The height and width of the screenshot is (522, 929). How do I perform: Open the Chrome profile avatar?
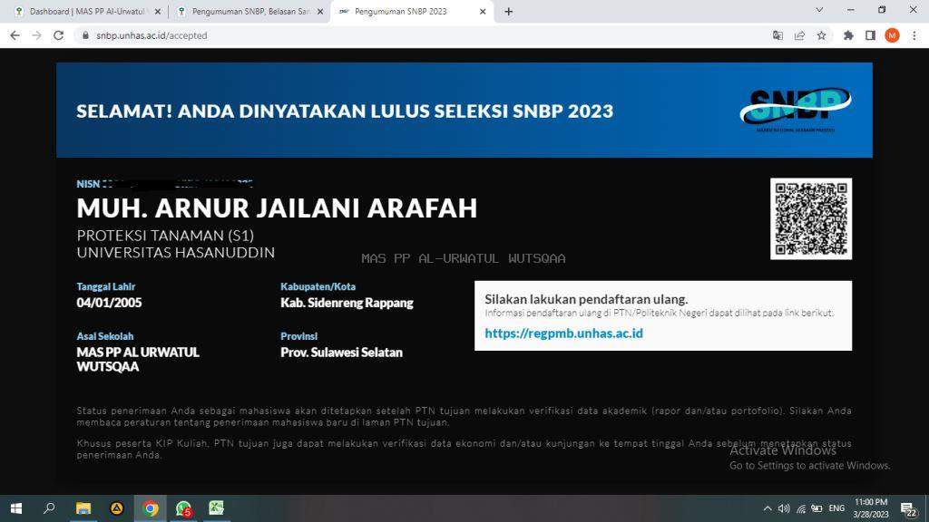(892, 35)
